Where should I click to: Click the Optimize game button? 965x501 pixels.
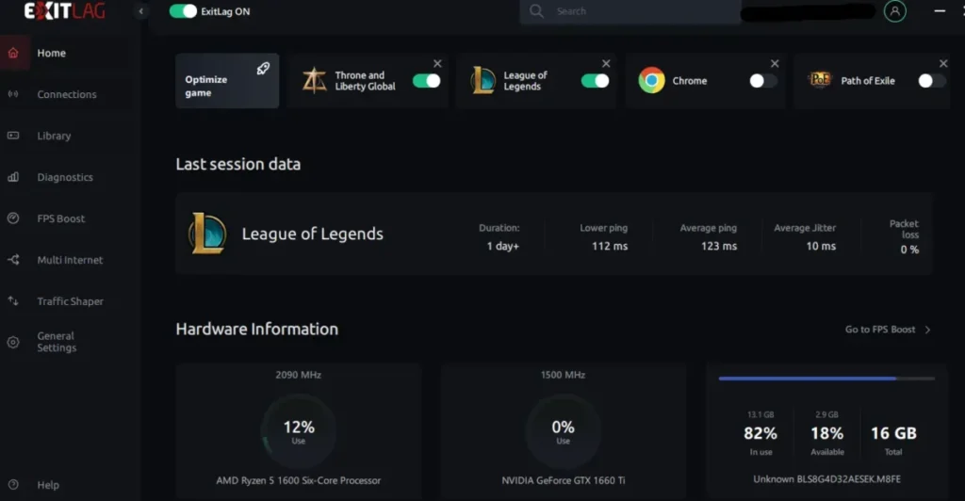tap(227, 81)
